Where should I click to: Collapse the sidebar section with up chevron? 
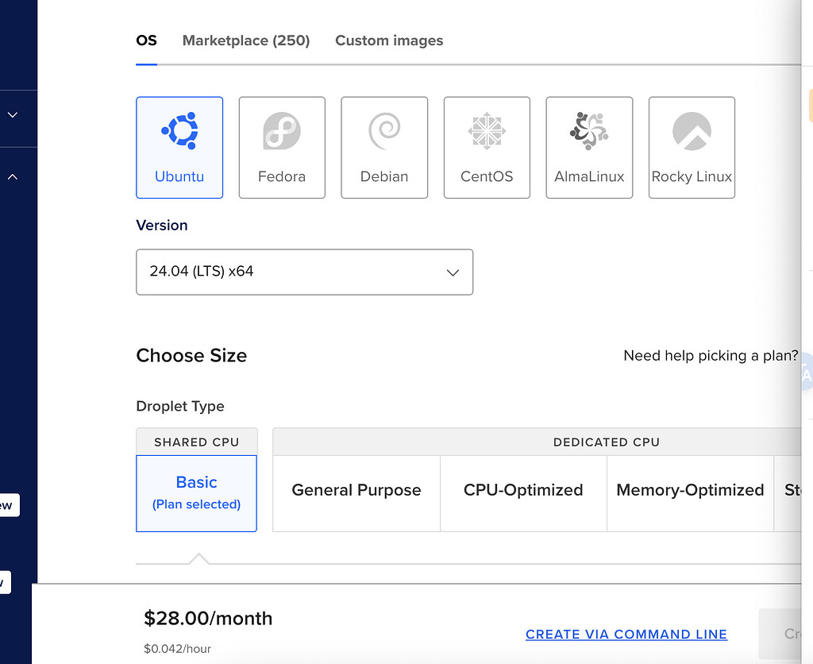pyautogui.click(x=13, y=177)
